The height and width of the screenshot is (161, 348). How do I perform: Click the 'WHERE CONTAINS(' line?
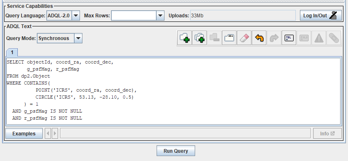click(x=29, y=83)
